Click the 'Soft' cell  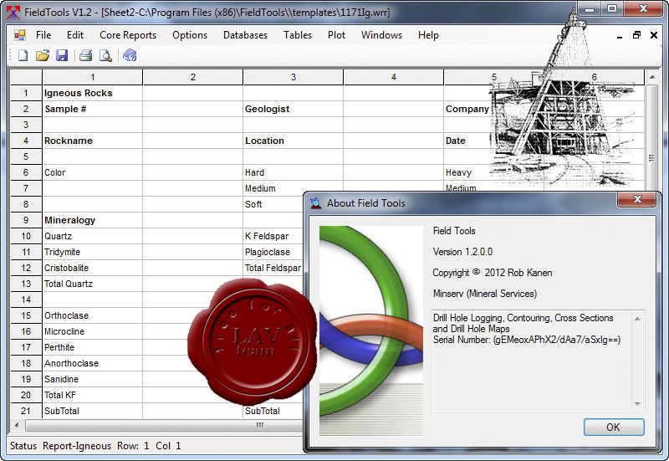pyautogui.click(x=273, y=204)
